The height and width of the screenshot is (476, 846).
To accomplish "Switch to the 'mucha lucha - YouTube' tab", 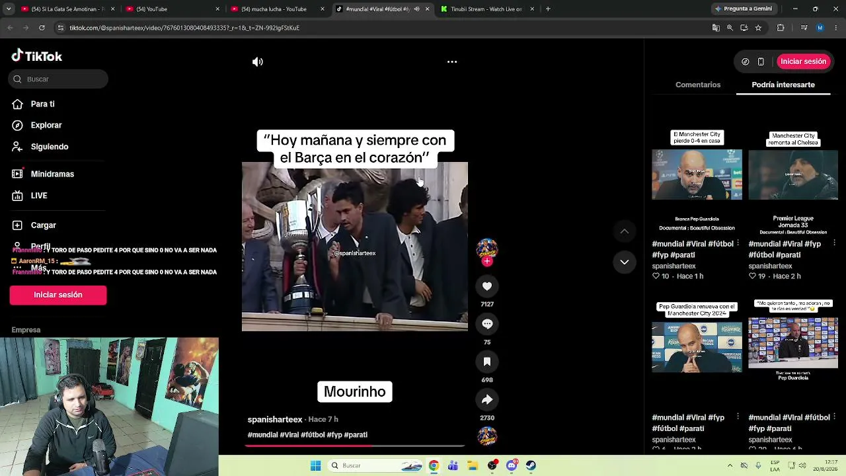I will tap(276, 9).
